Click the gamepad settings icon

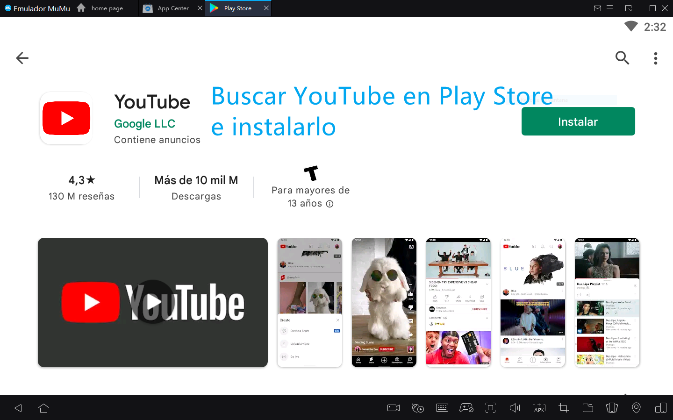pos(466,408)
